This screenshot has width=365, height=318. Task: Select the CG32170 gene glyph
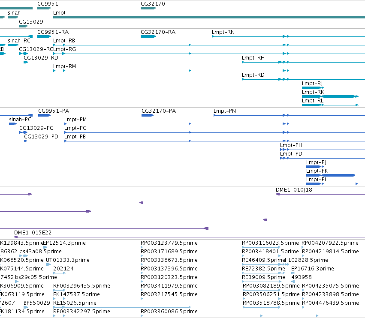click(x=148, y=8)
